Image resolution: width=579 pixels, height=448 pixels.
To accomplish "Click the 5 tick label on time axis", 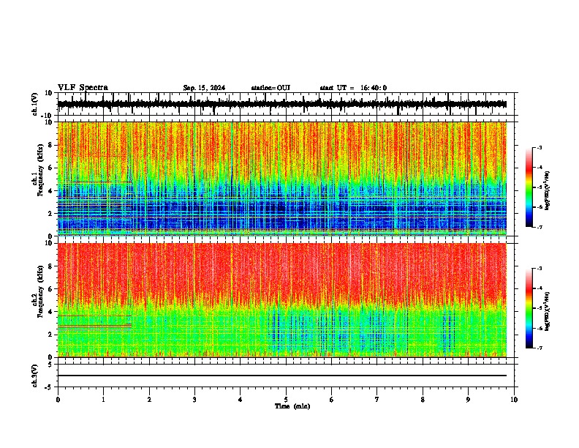I will click(286, 400).
